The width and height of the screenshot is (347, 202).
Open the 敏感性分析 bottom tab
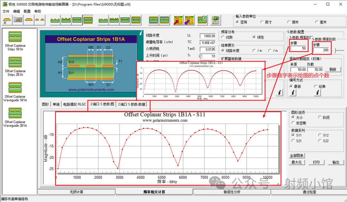point(232,192)
